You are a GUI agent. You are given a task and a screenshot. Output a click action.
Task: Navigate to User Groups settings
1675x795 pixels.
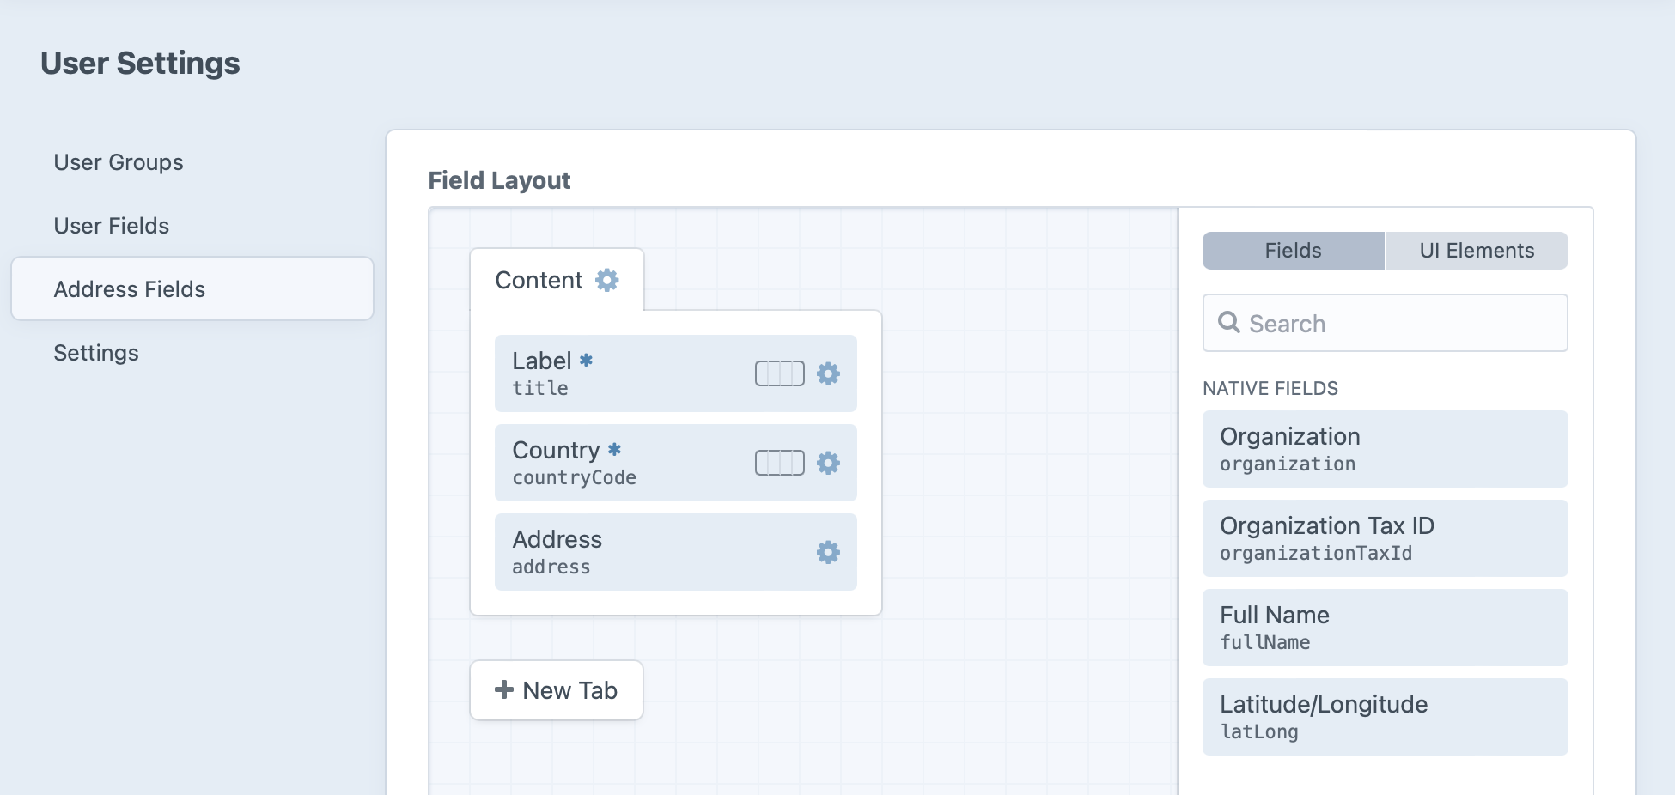(x=119, y=161)
